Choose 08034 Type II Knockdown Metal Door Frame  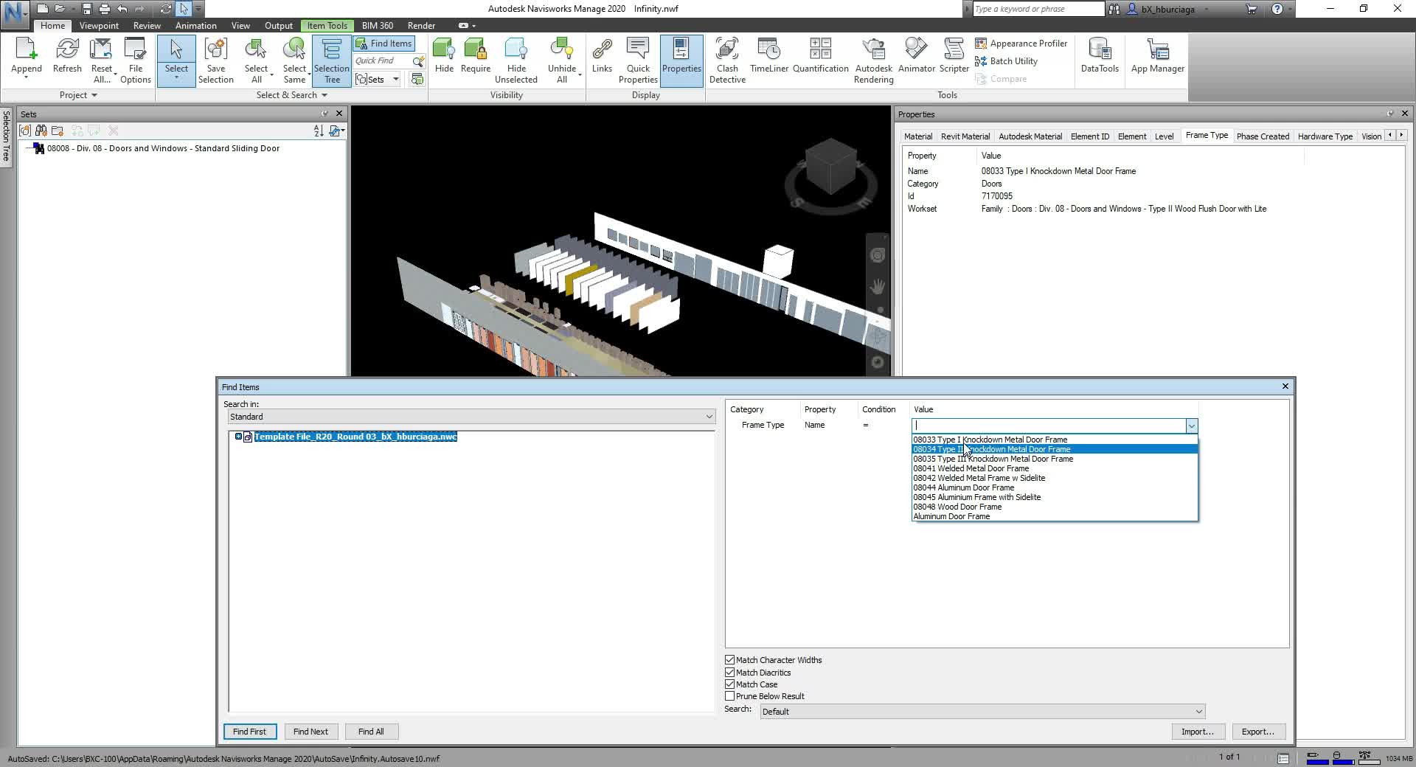(x=1055, y=449)
